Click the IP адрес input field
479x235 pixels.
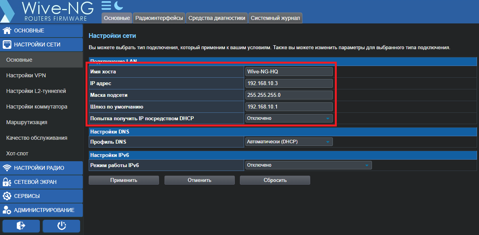[289, 83]
